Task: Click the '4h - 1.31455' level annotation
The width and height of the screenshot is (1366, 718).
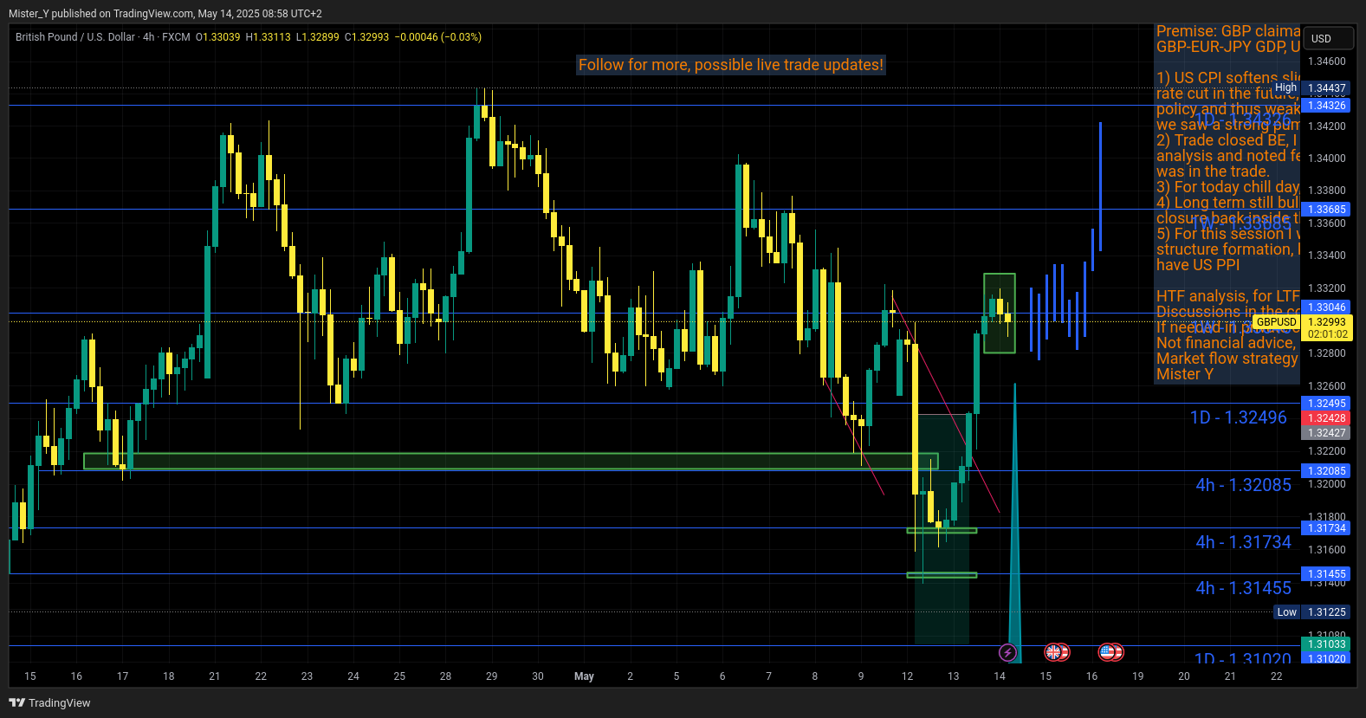Action: pyautogui.click(x=1243, y=588)
